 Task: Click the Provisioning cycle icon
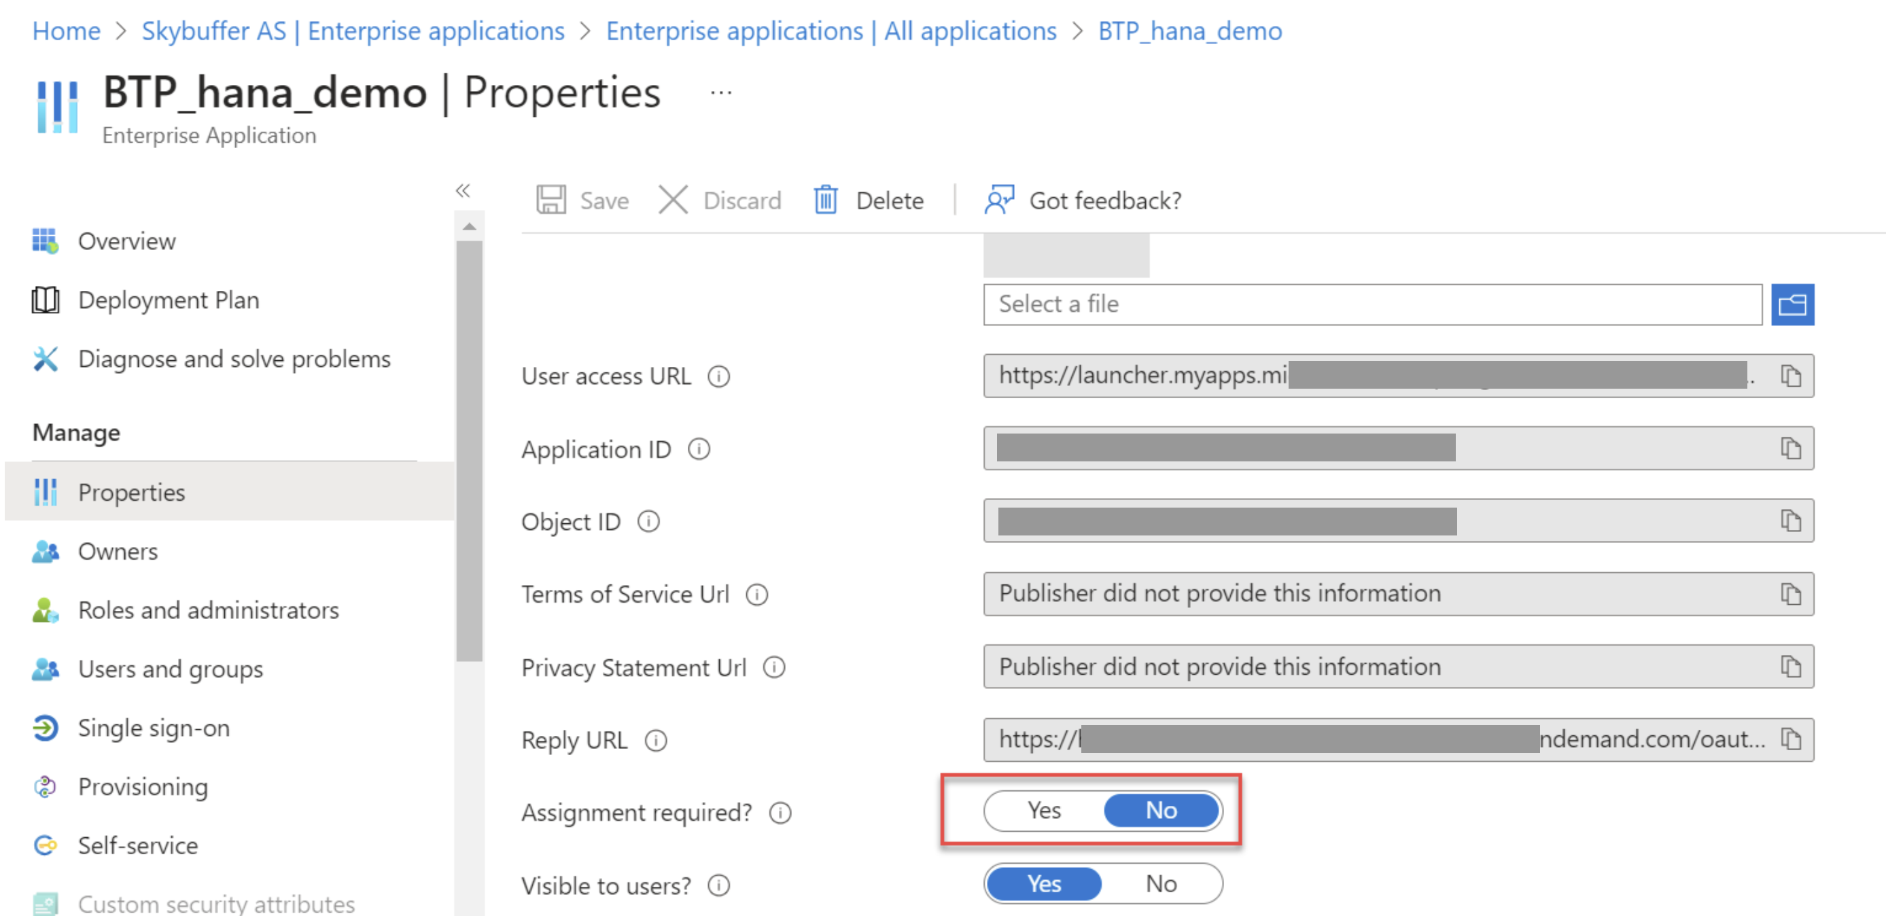[45, 786]
